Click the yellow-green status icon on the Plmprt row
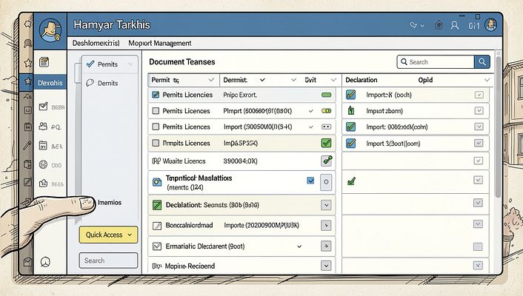The height and width of the screenshot is (296, 523). (x=326, y=111)
